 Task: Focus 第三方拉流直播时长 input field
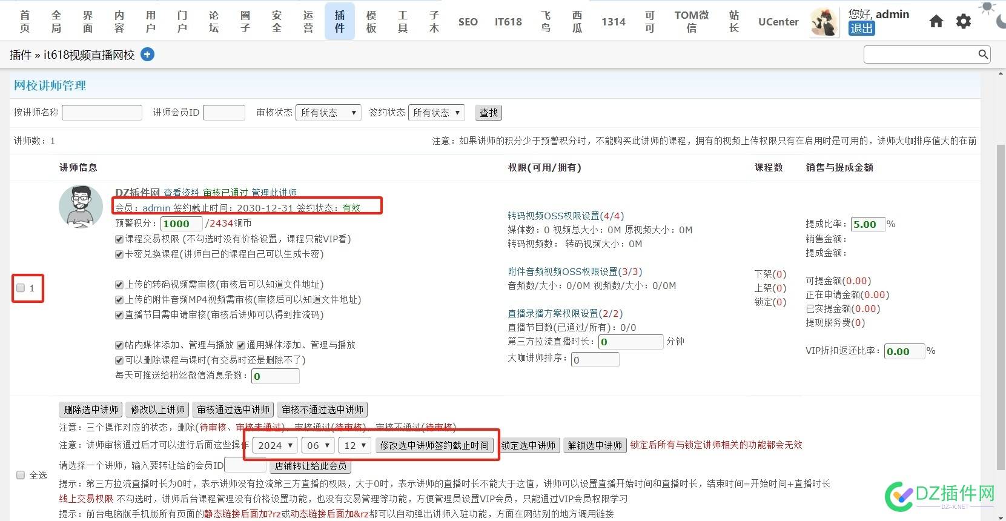(x=630, y=342)
